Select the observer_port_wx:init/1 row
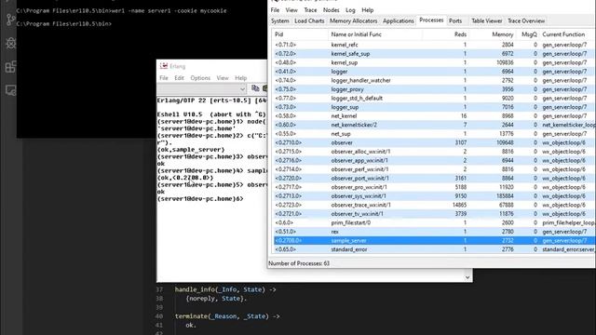 coord(434,178)
